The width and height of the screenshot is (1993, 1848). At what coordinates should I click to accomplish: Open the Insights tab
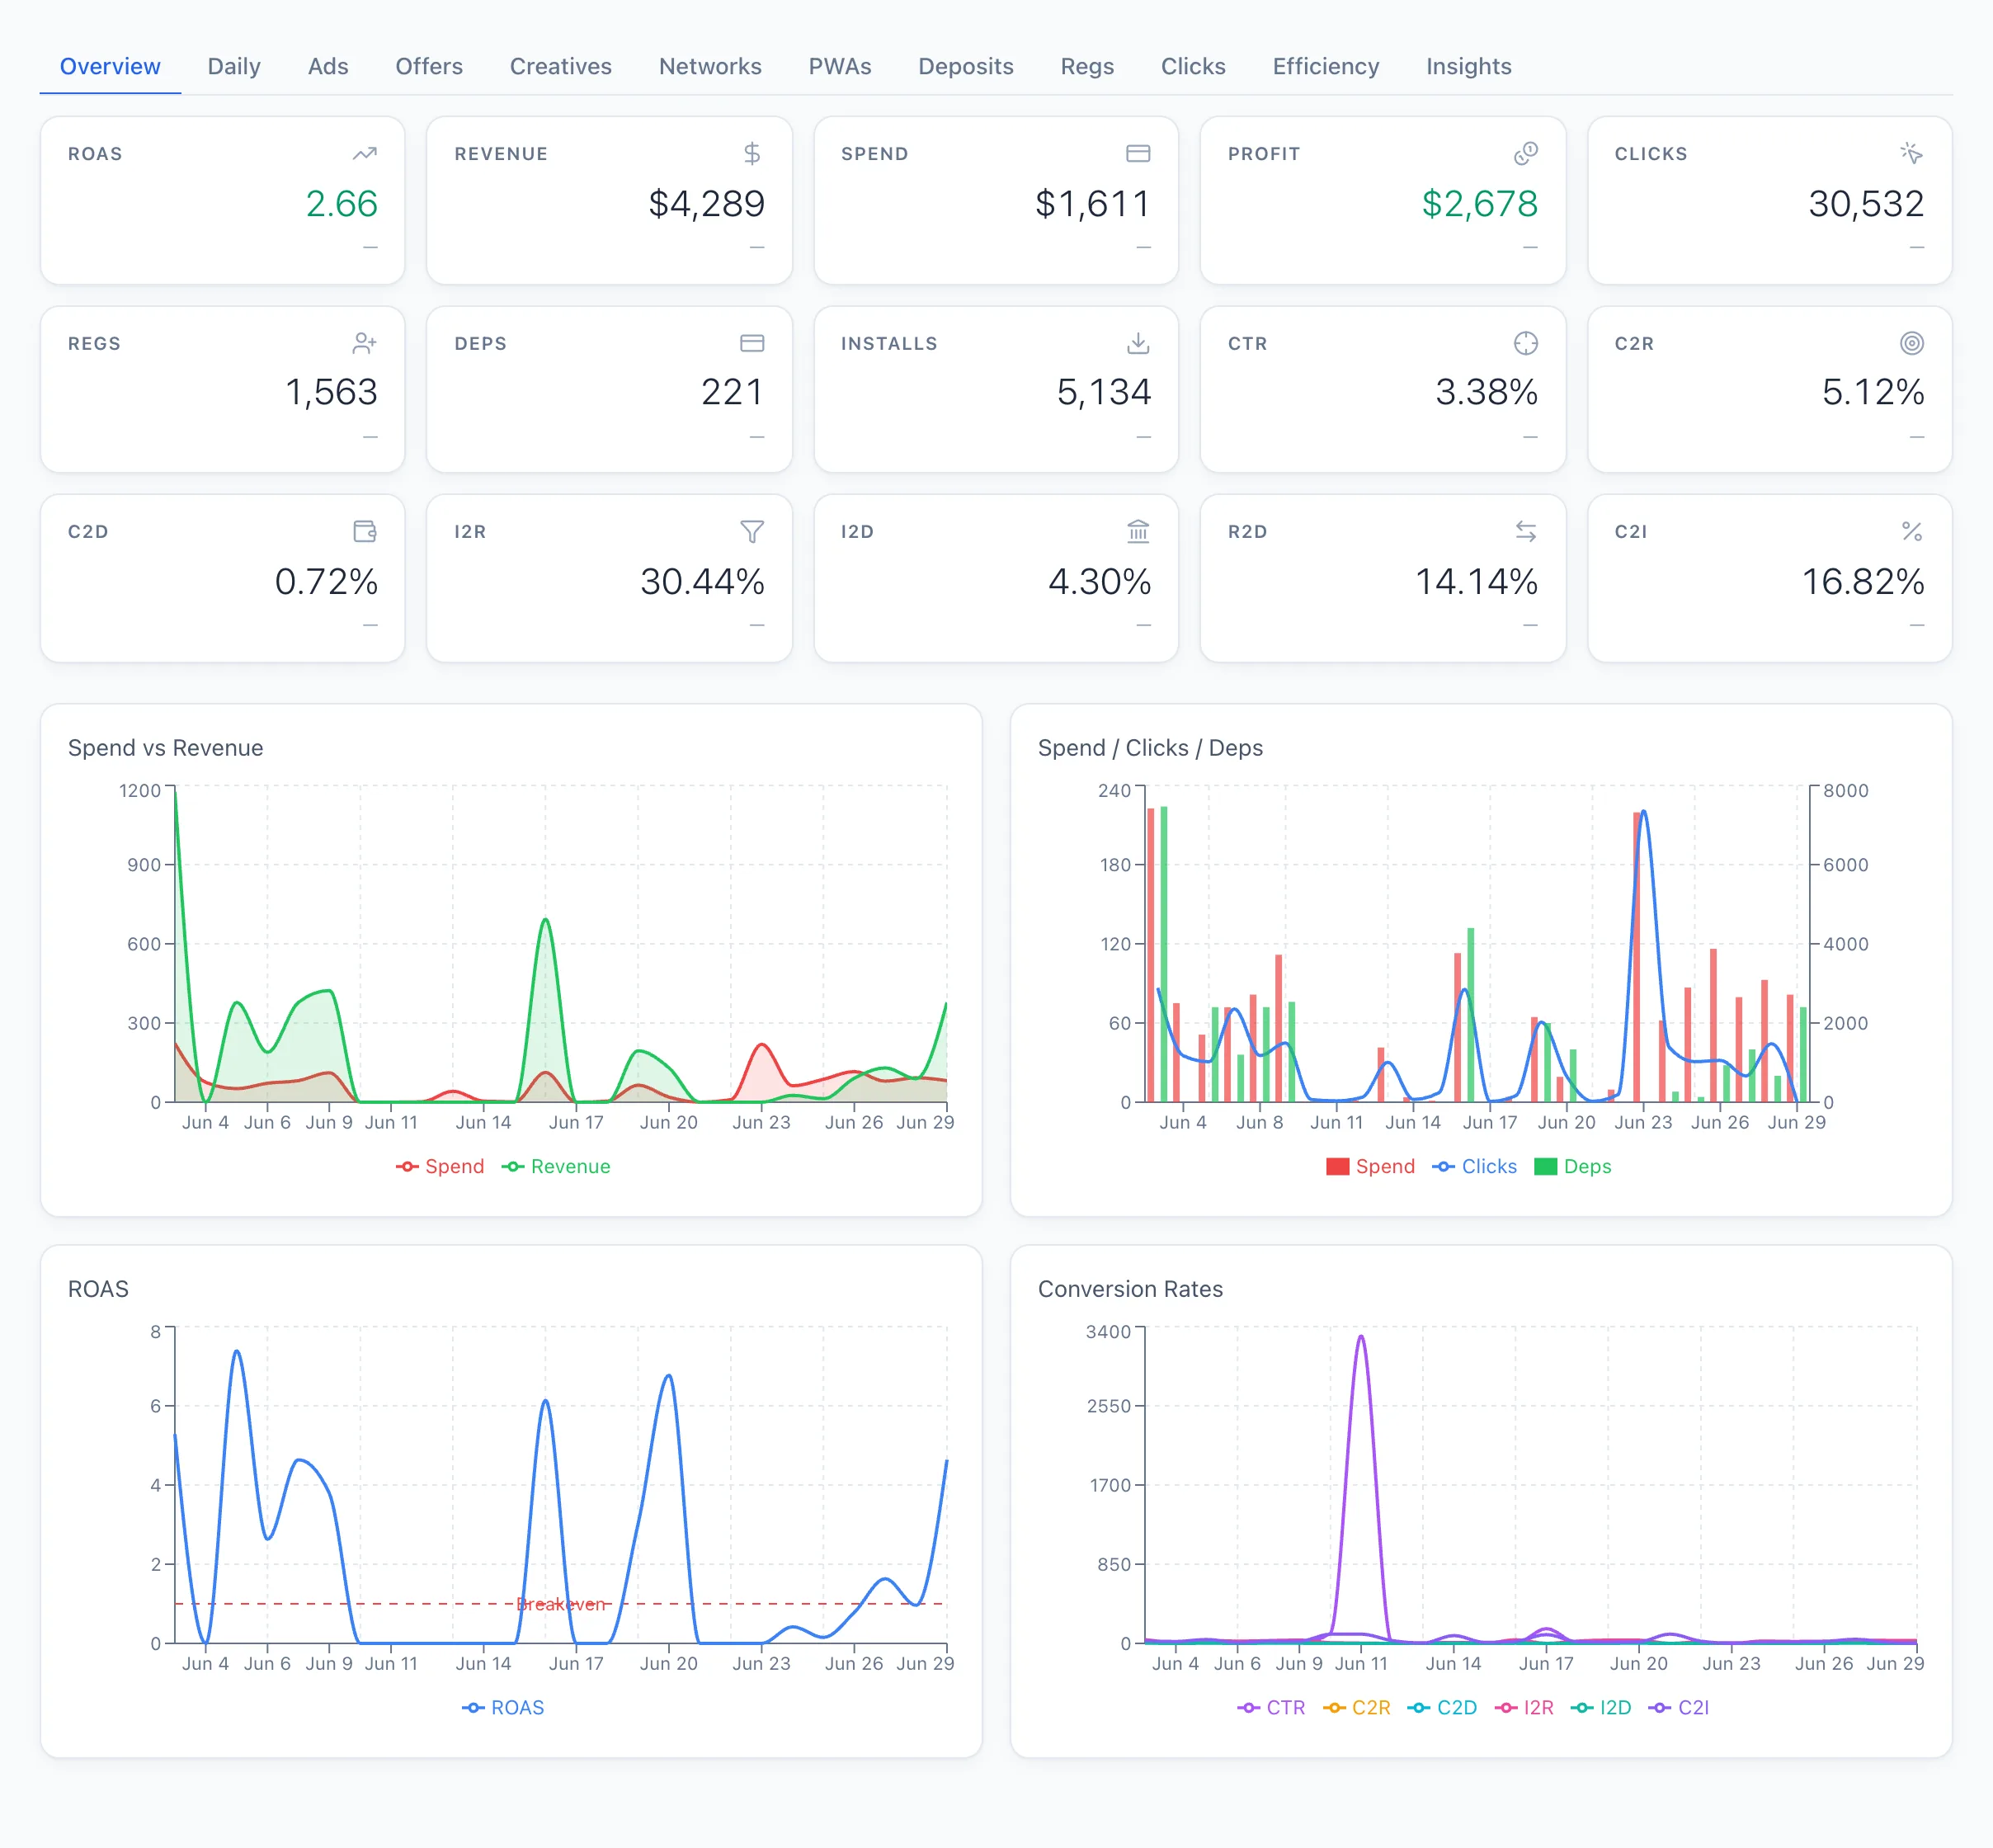point(1468,66)
